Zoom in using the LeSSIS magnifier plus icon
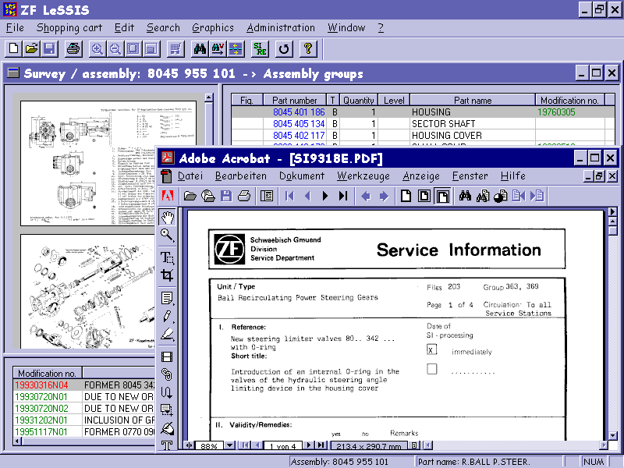Image resolution: width=624 pixels, height=468 pixels. point(97,49)
